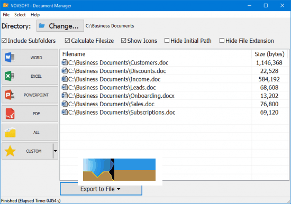Image resolution: width=291 pixels, height=204 pixels.
Task: Open the File menu
Action: tap(6, 15)
